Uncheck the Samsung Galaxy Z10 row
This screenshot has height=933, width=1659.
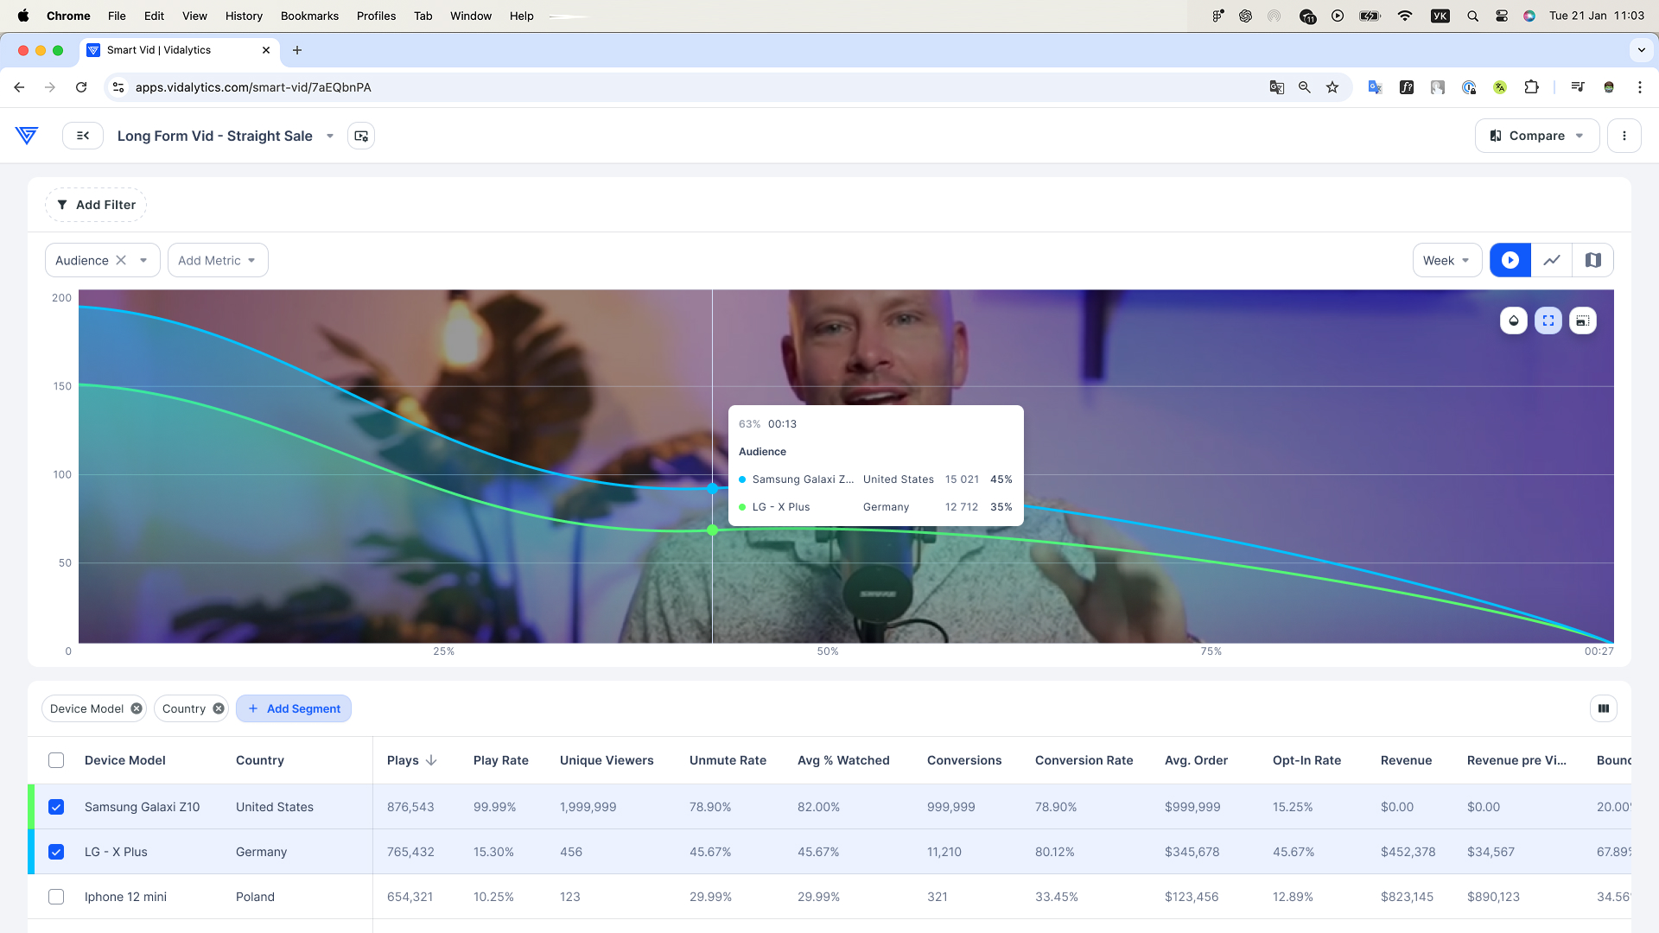[x=56, y=807]
